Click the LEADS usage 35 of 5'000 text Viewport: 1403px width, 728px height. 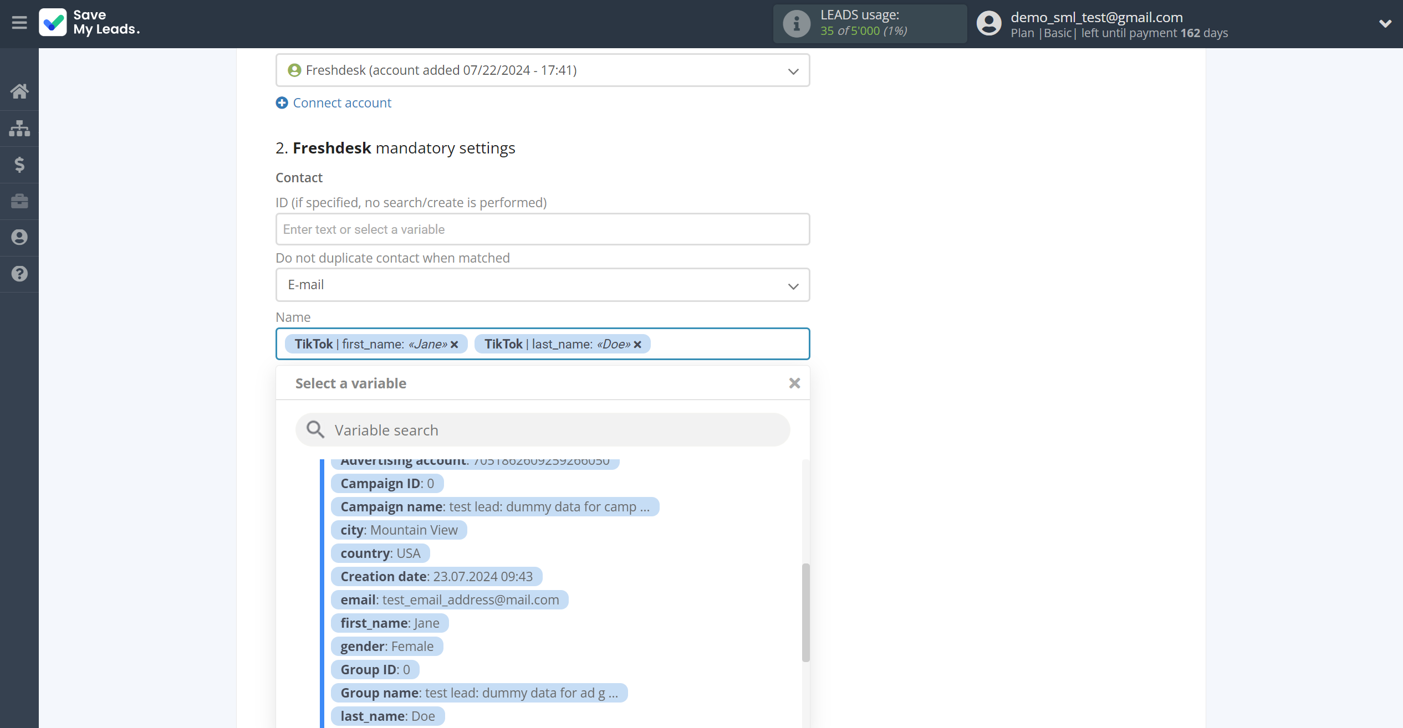coord(864,31)
